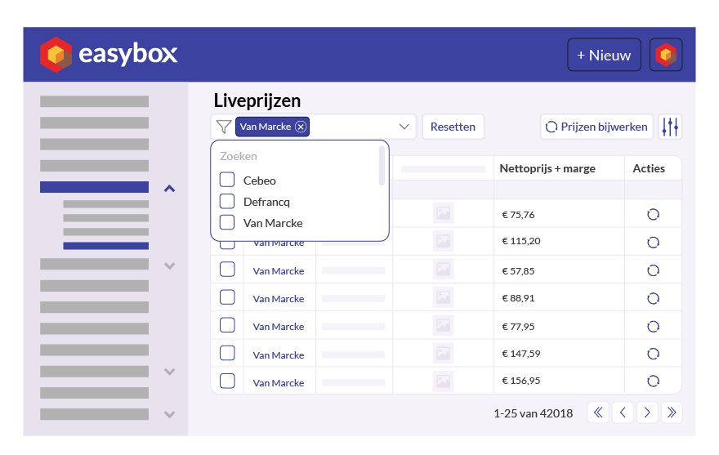Open Van Marcke link in € 156,95 row
The height and width of the screenshot is (455, 719).
tap(279, 383)
